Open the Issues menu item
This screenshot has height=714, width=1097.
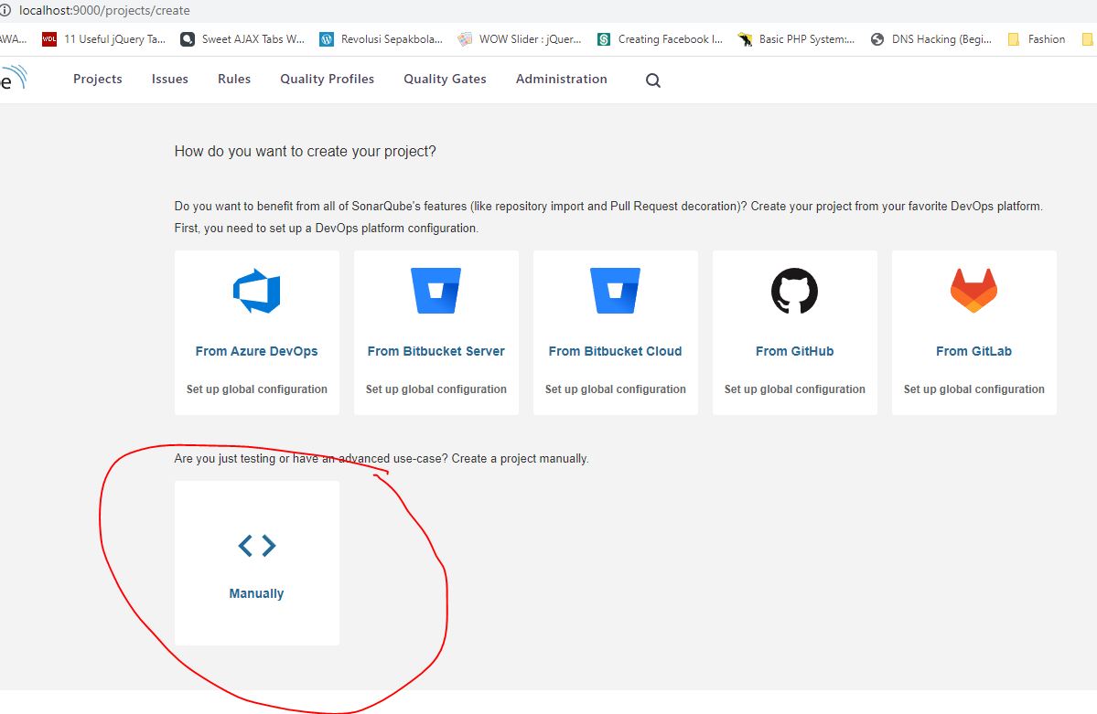pyautogui.click(x=170, y=79)
